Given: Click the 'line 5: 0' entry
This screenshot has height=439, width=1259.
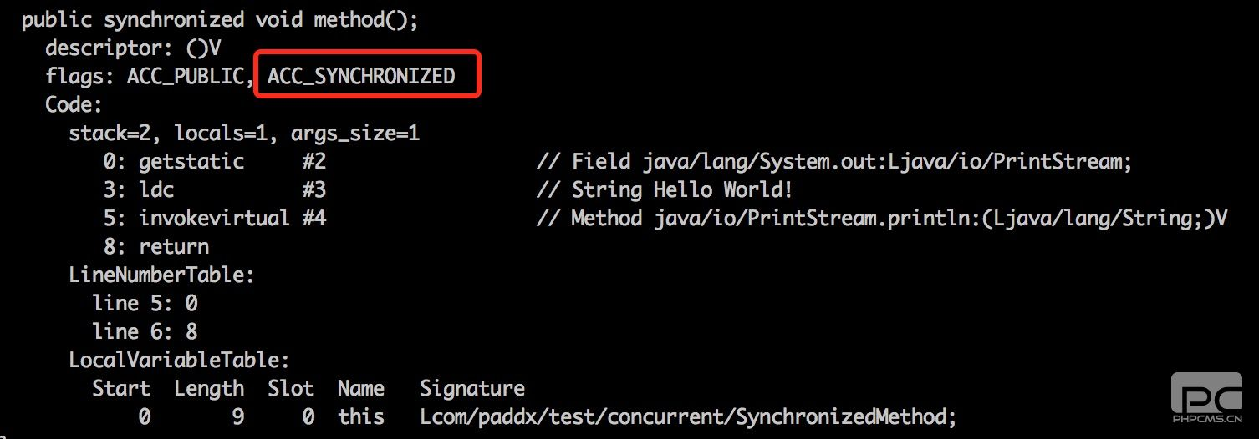Looking at the screenshot, I should point(145,303).
